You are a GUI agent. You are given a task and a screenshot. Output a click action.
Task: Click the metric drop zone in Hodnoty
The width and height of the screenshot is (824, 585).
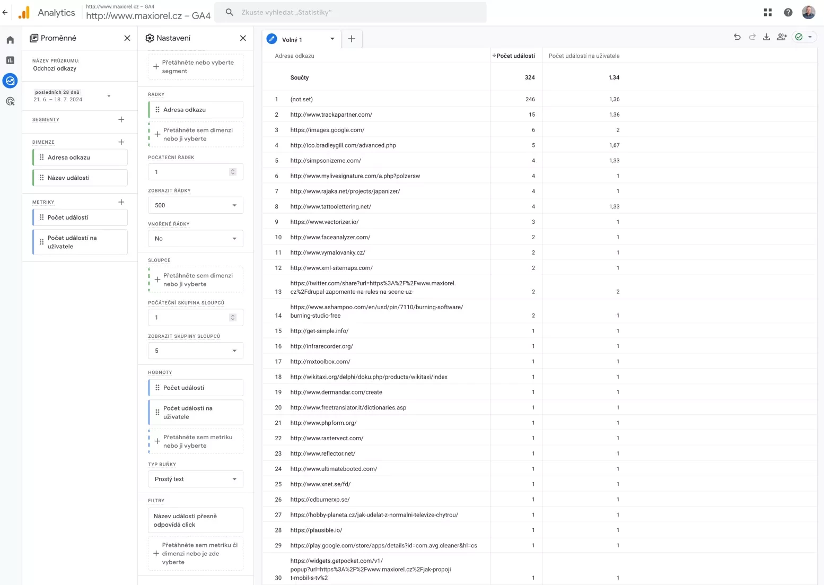pos(196,441)
